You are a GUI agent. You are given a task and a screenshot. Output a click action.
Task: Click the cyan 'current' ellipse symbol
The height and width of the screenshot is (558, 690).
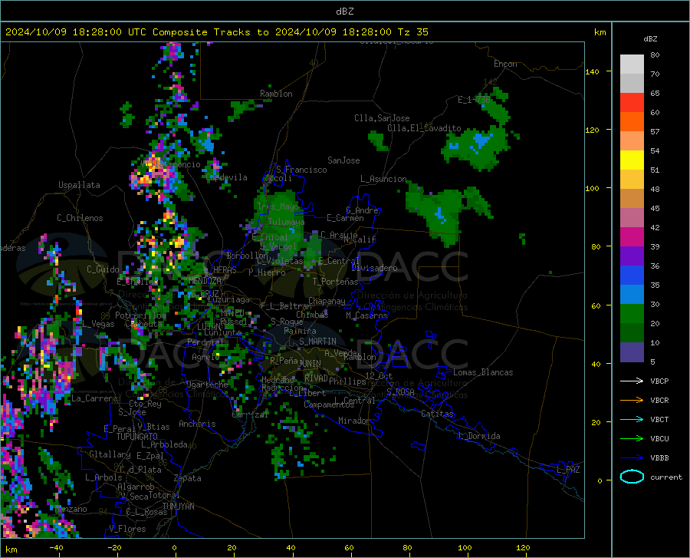(x=632, y=477)
